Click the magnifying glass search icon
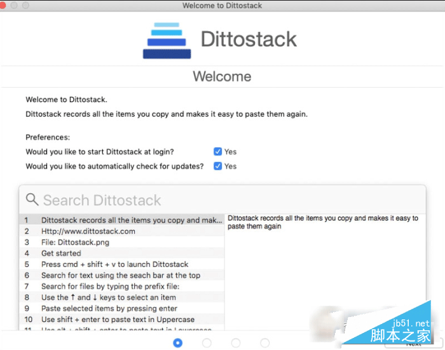 coord(32,199)
